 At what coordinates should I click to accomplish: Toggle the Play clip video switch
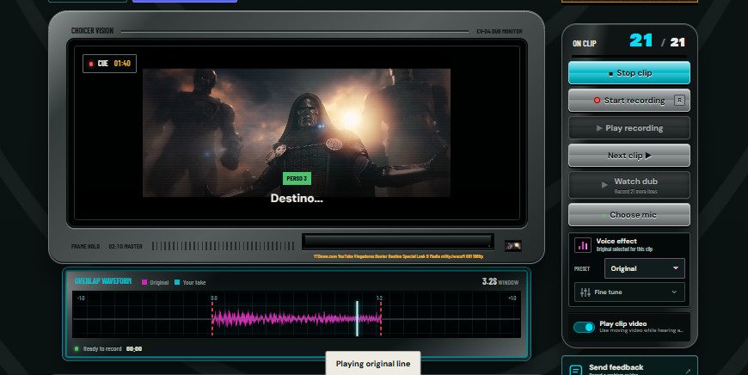click(584, 327)
